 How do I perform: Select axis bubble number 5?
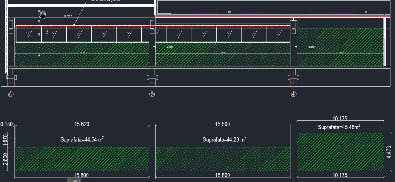152,94
